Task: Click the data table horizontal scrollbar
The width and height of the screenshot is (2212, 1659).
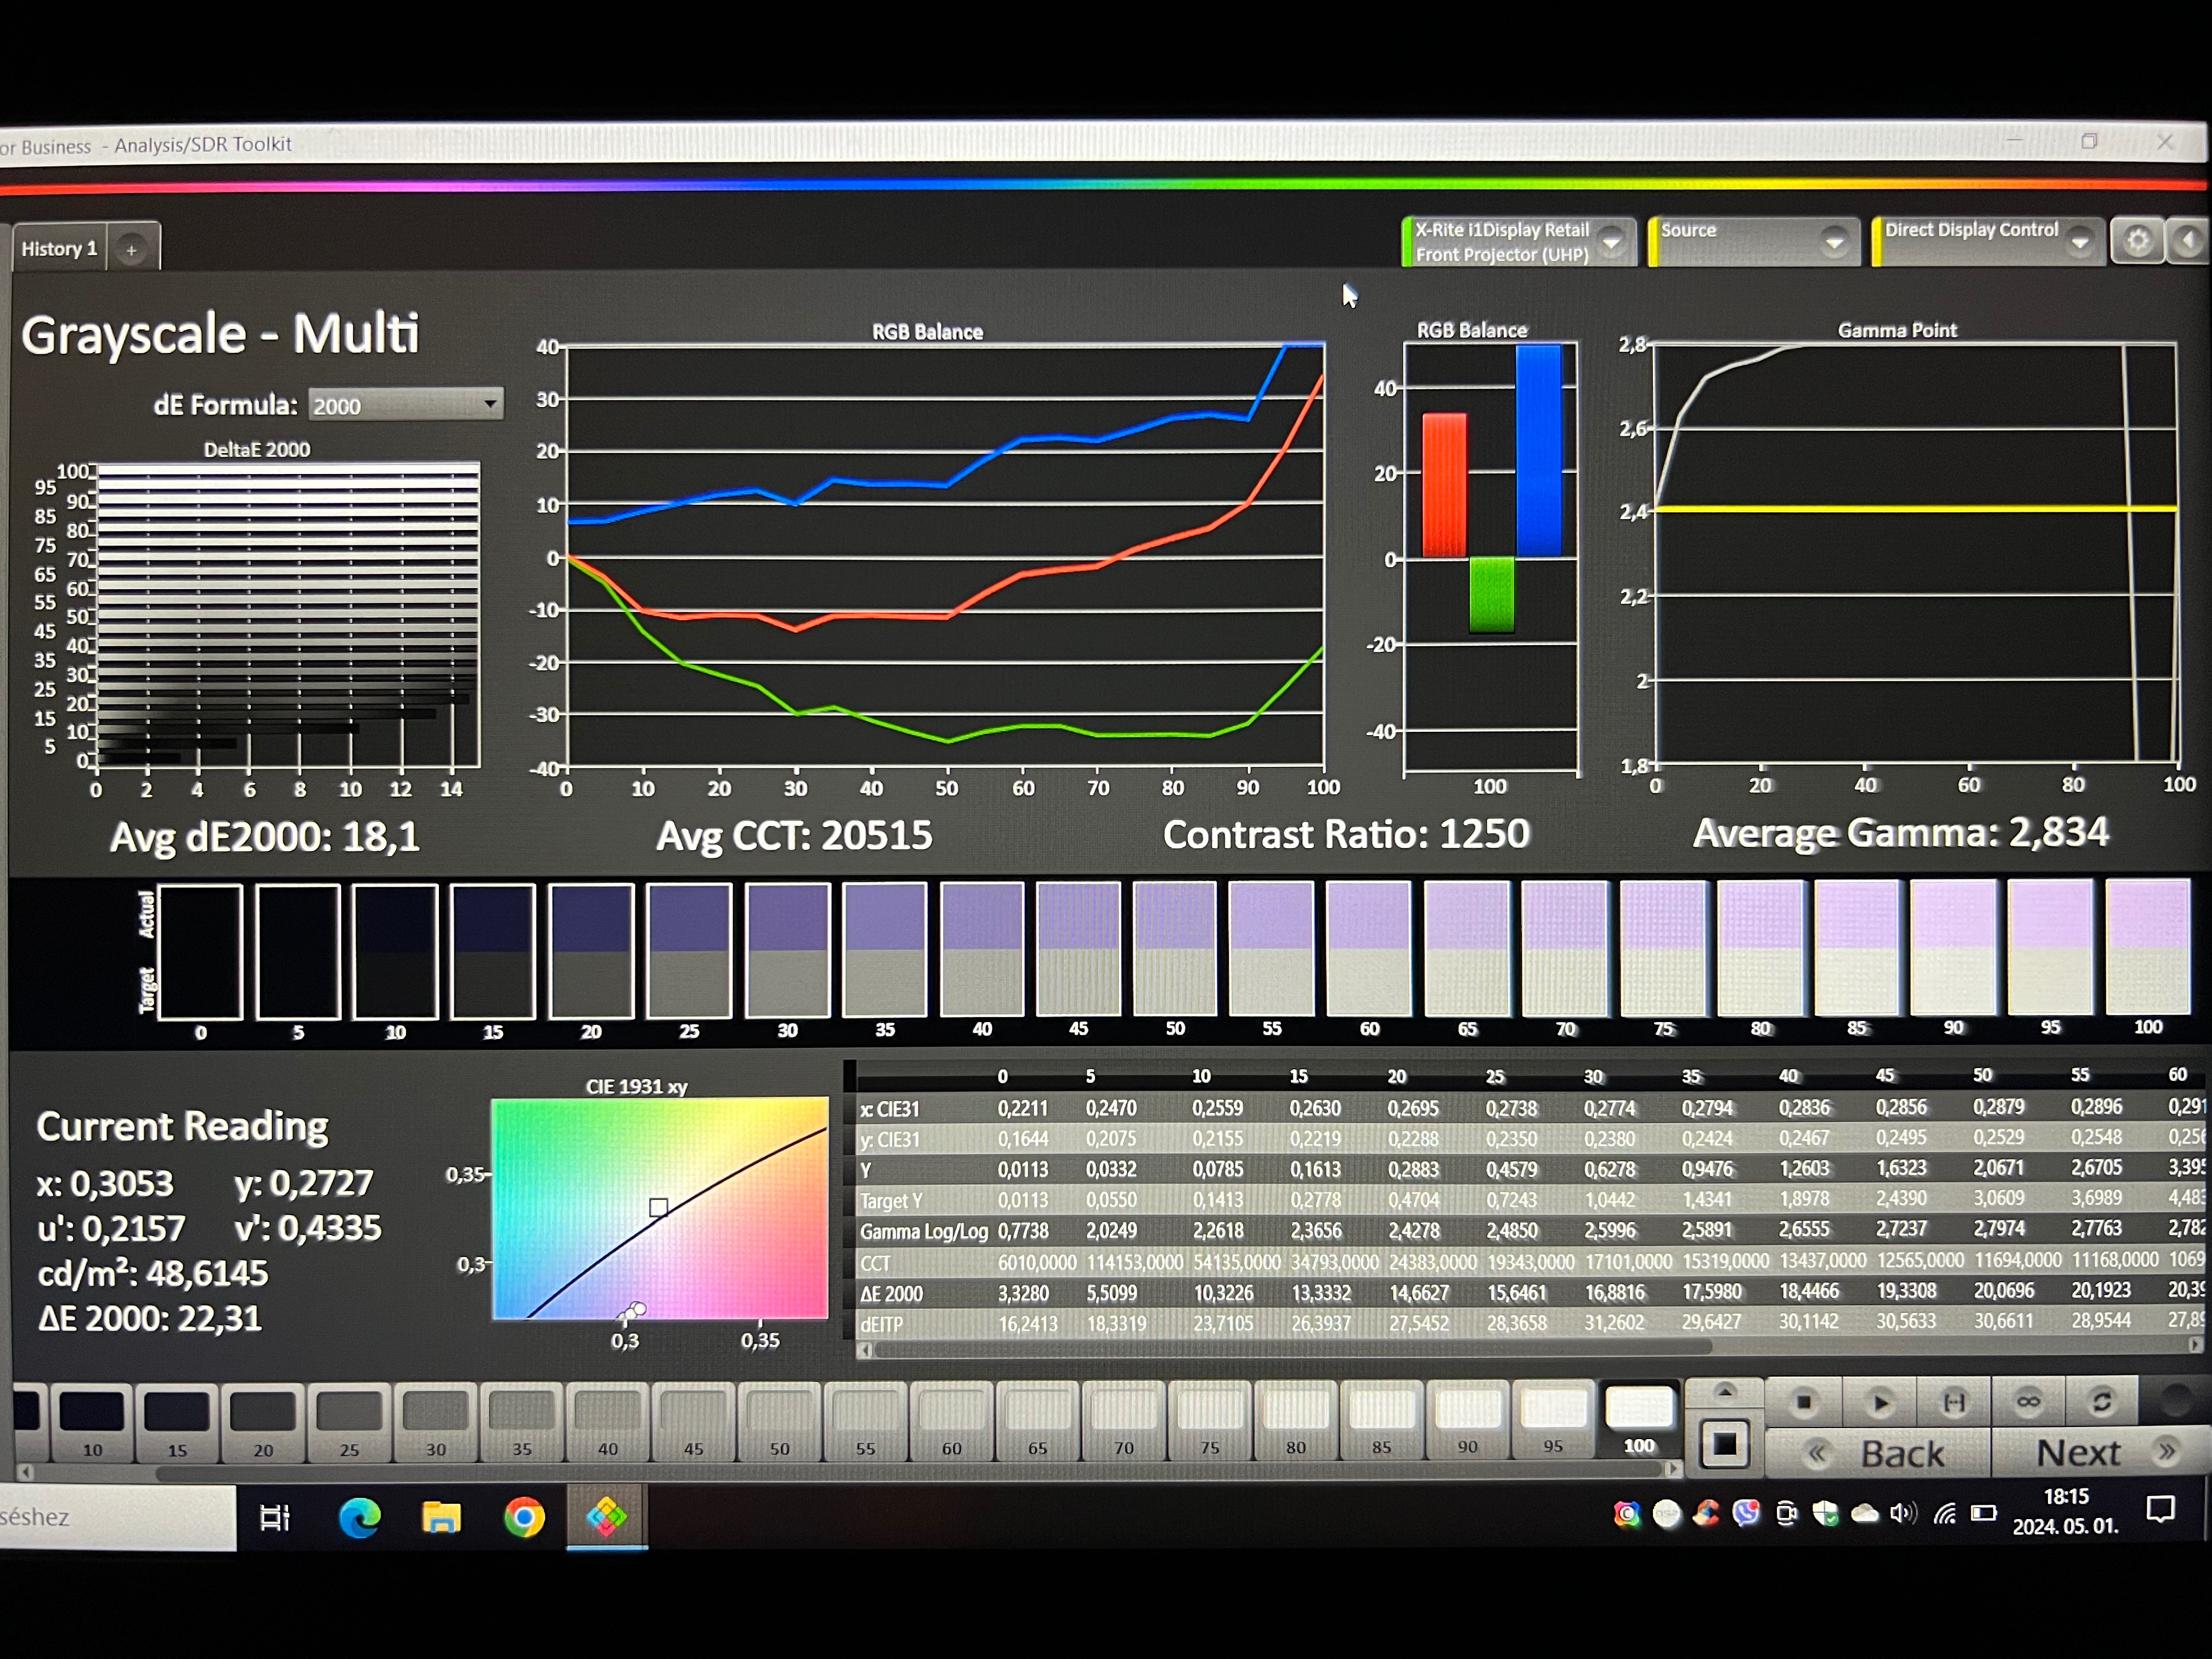Action: coord(1290,1348)
